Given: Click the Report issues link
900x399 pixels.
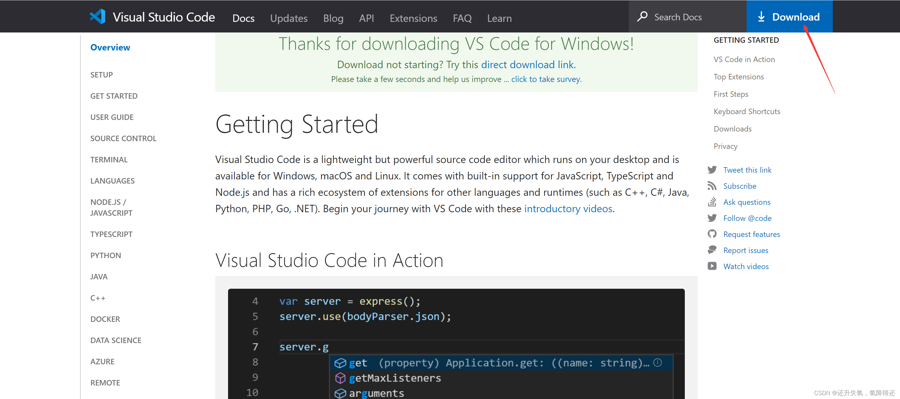Looking at the screenshot, I should pyautogui.click(x=746, y=250).
